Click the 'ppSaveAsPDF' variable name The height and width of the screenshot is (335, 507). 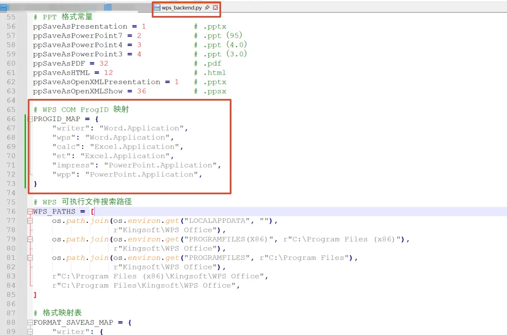pyautogui.click(x=59, y=63)
